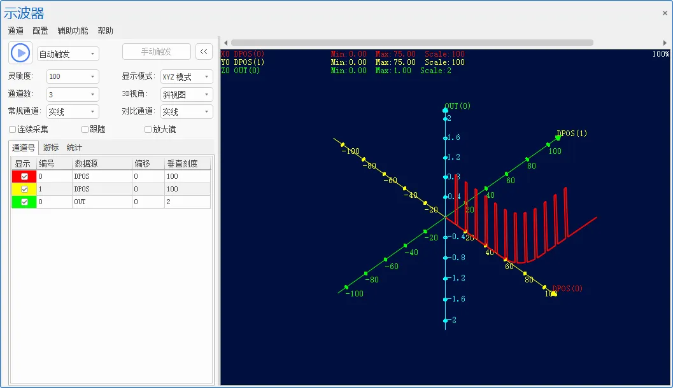Click the red Max:75.00 readout
673x388 pixels.
395,54
